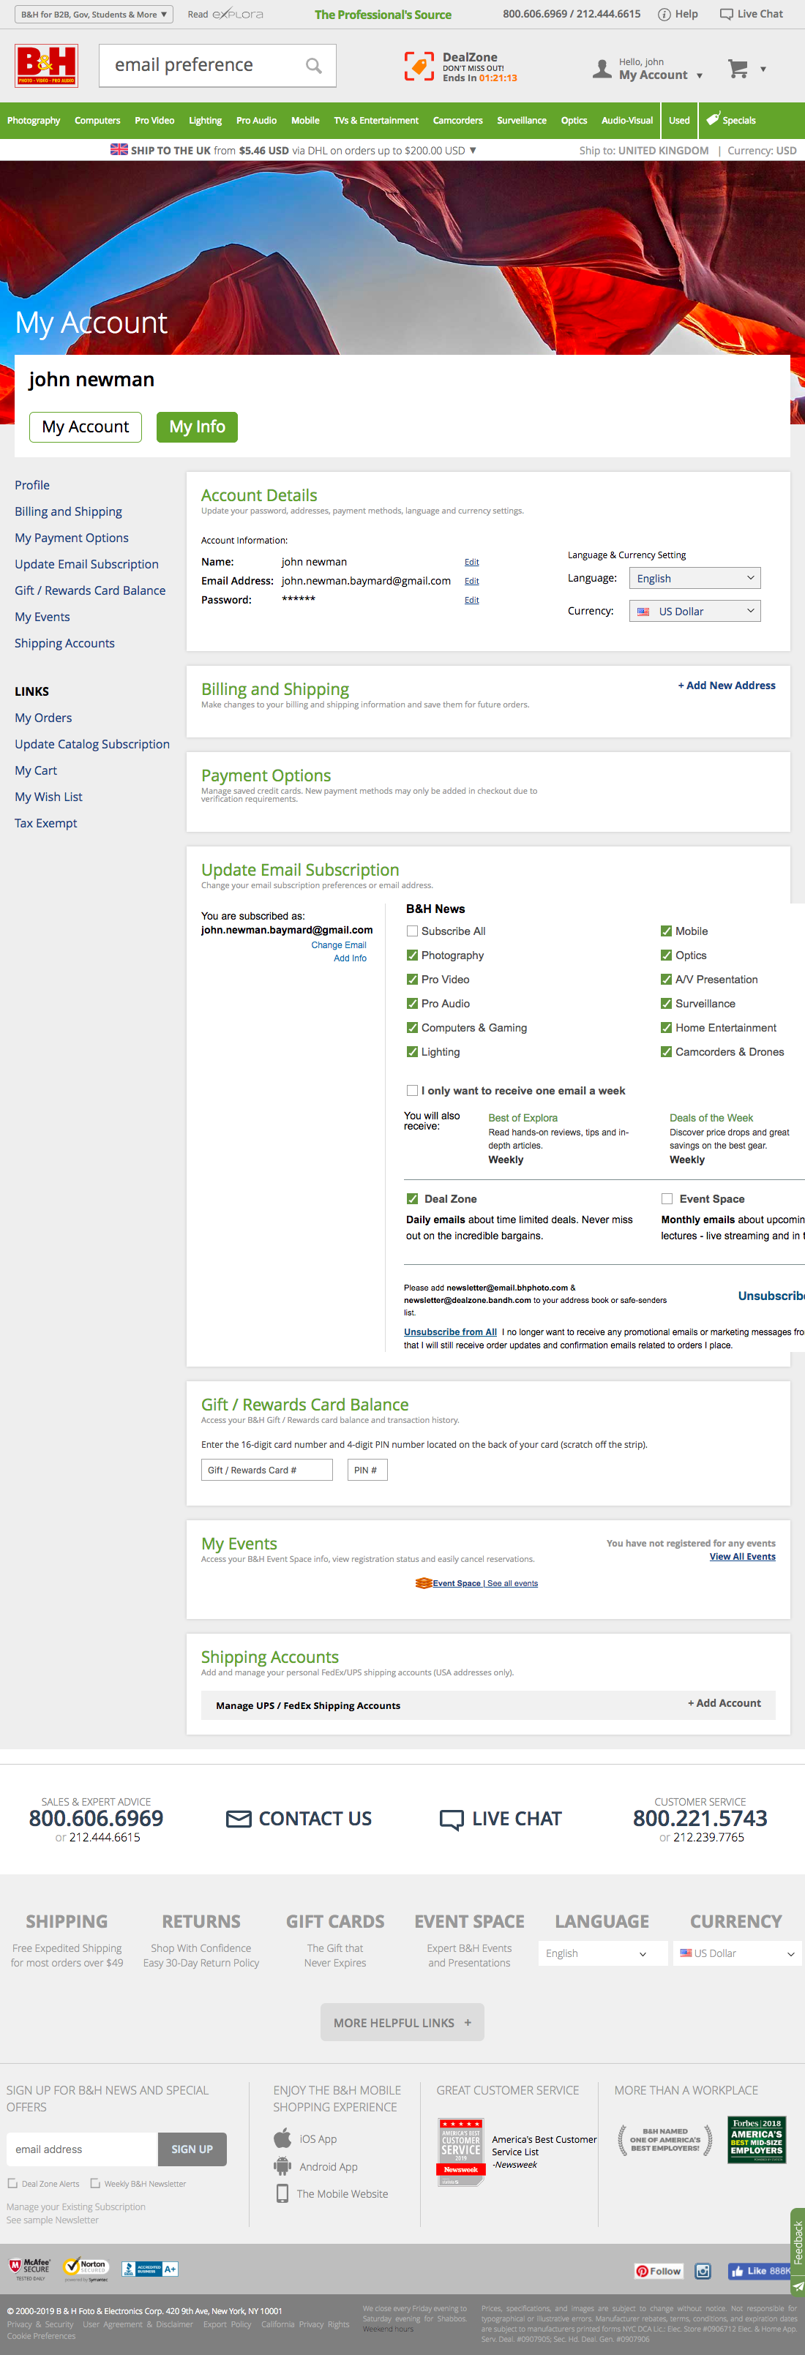Click the Event Space logo icon
805x2355 pixels.
click(x=424, y=1583)
